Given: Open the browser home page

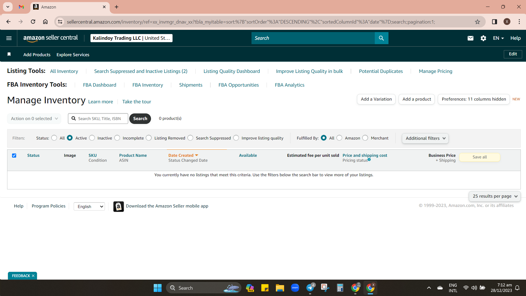Looking at the screenshot, I should pyautogui.click(x=45, y=22).
